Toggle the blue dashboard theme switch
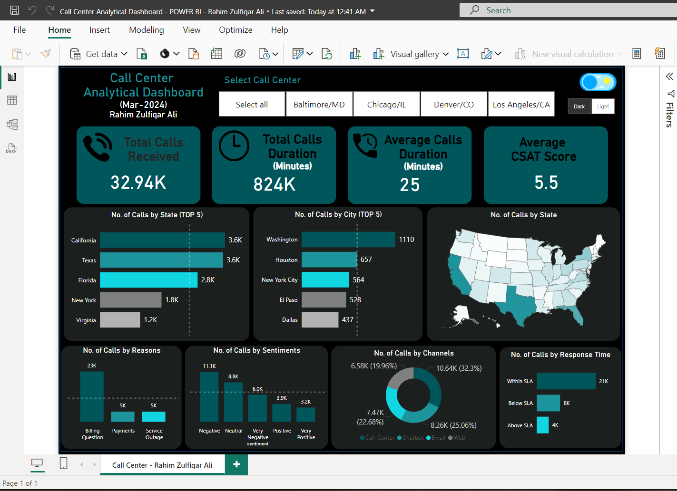The image size is (677, 491). [x=598, y=82]
